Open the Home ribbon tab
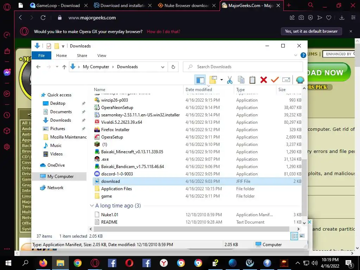This screenshot has width=360, height=270. 62,56
